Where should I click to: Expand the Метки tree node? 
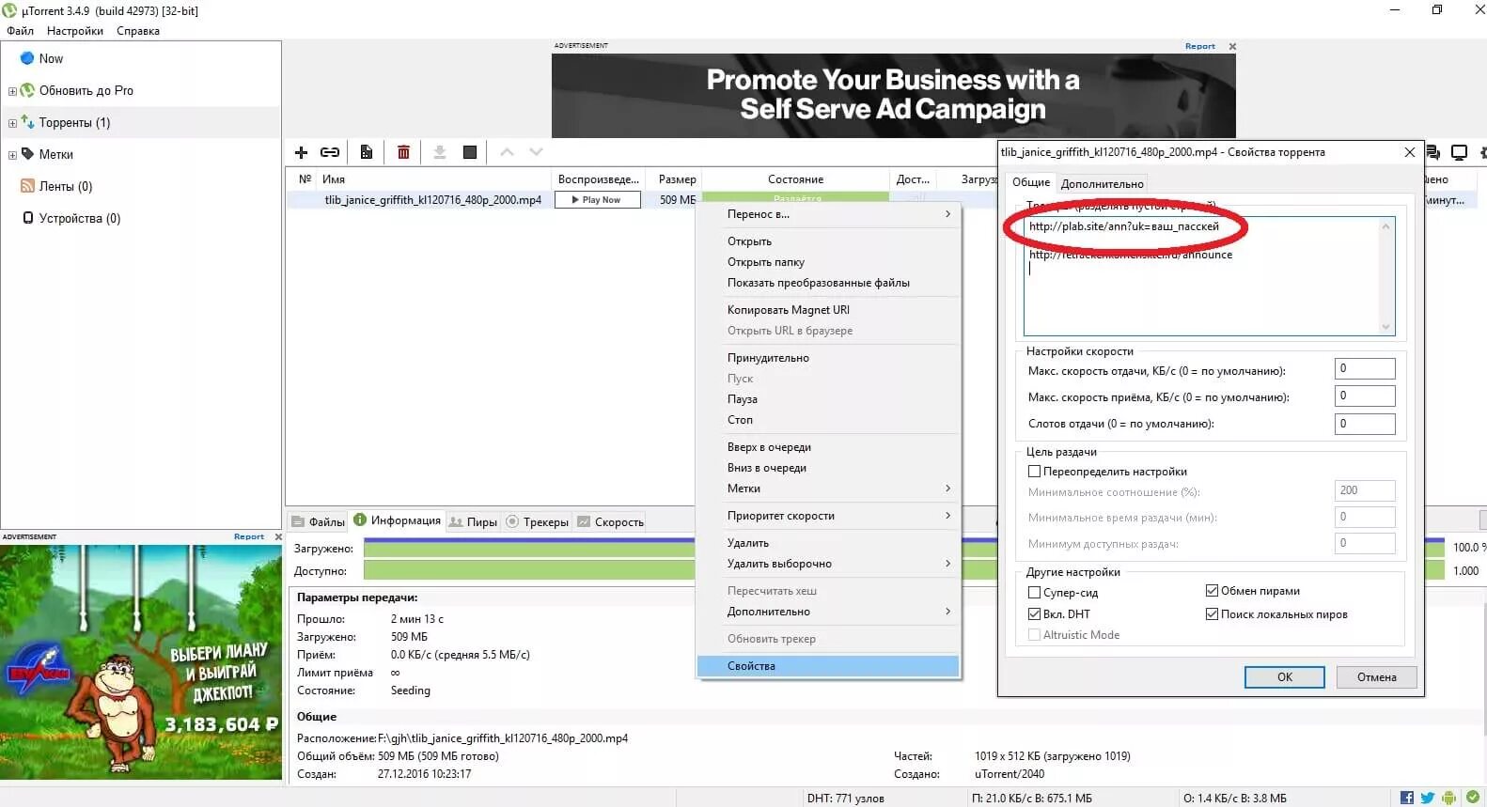coord(12,155)
